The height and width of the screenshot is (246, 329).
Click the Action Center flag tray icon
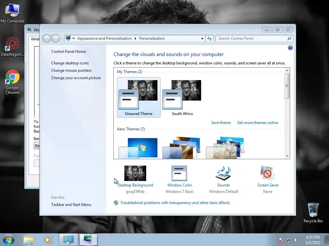point(281,240)
